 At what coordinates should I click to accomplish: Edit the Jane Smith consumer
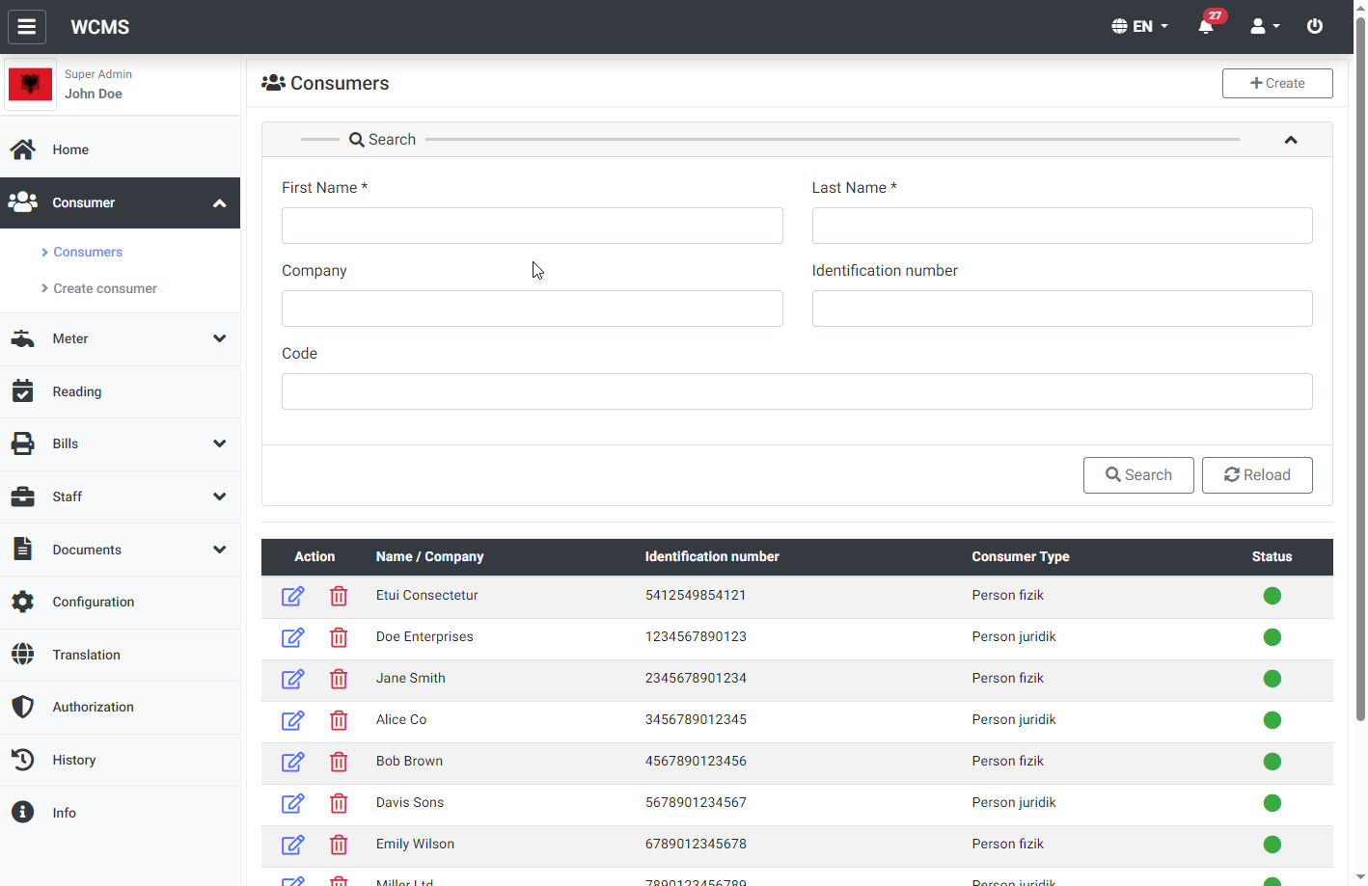click(x=293, y=679)
